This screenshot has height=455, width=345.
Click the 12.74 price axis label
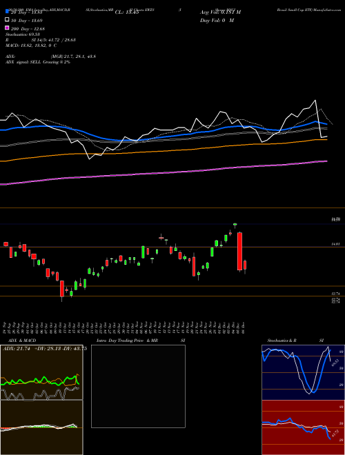tap(335, 294)
